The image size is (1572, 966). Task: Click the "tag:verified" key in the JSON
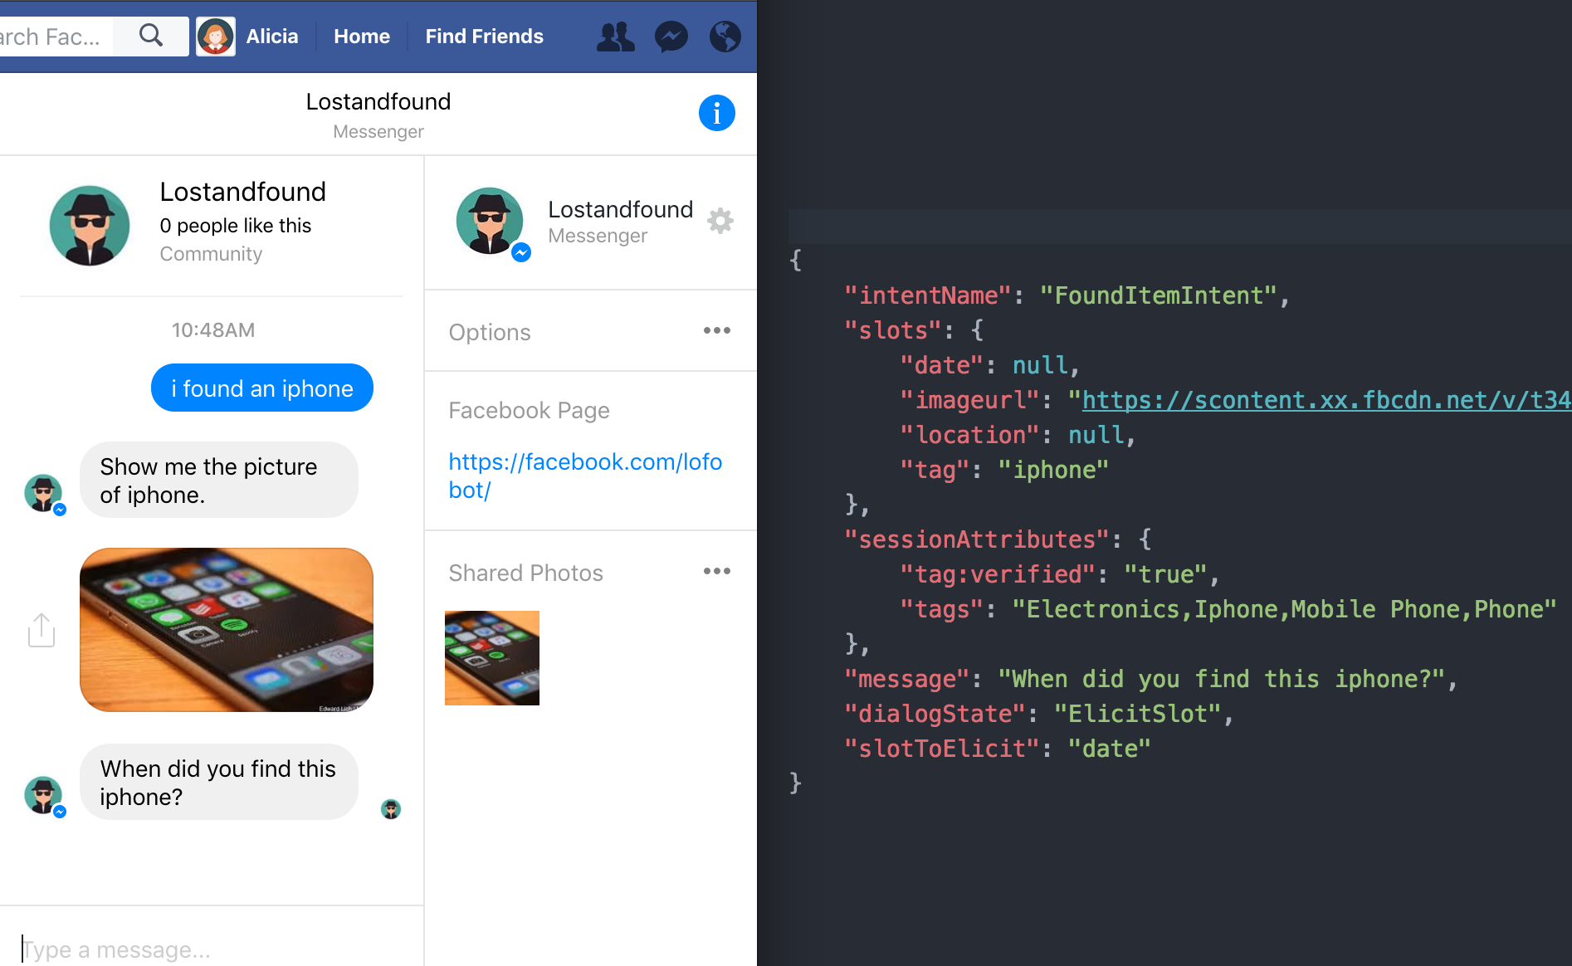[998, 574]
